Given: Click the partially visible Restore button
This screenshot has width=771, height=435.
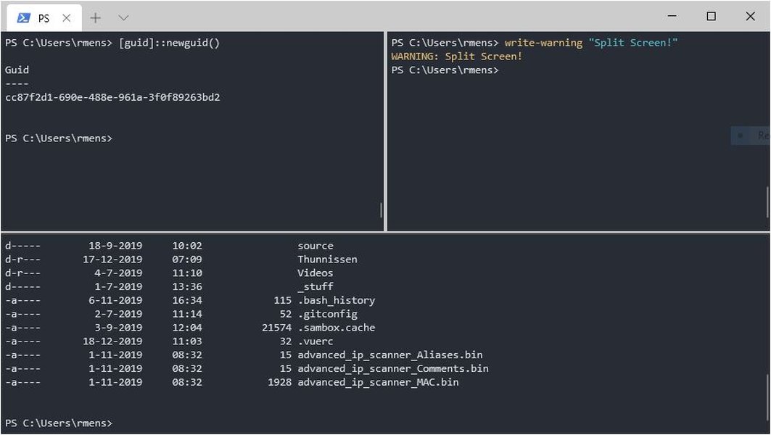Looking at the screenshot, I should click(x=754, y=135).
